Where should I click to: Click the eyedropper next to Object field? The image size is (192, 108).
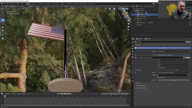point(188,75)
